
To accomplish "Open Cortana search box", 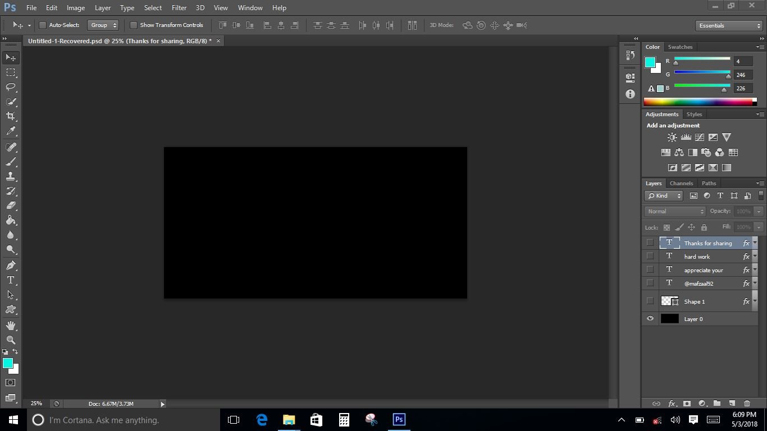I will point(123,420).
